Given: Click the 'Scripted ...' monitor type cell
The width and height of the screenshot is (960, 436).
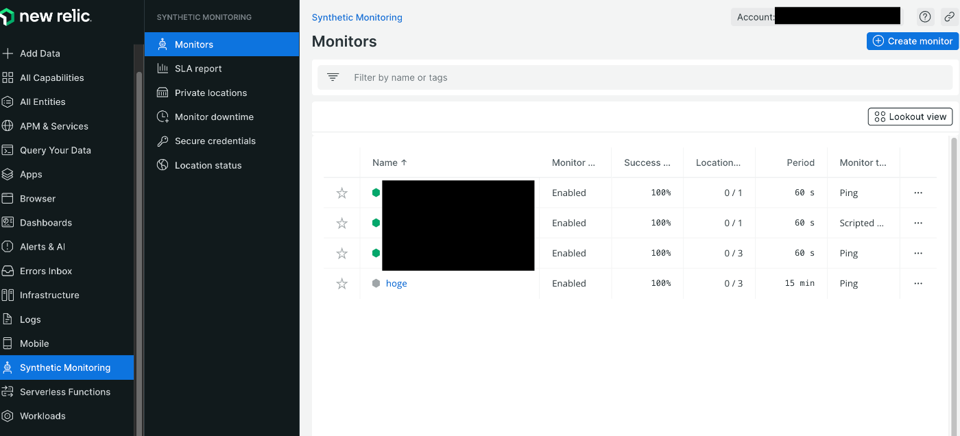Looking at the screenshot, I should (861, 223).
